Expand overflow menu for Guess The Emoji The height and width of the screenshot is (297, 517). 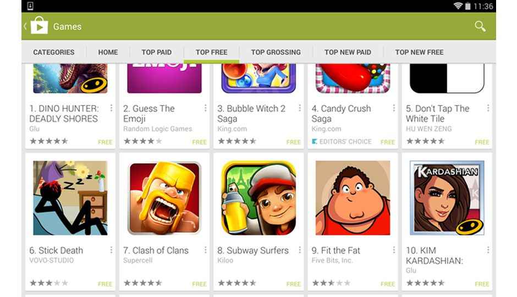[205, 108]
